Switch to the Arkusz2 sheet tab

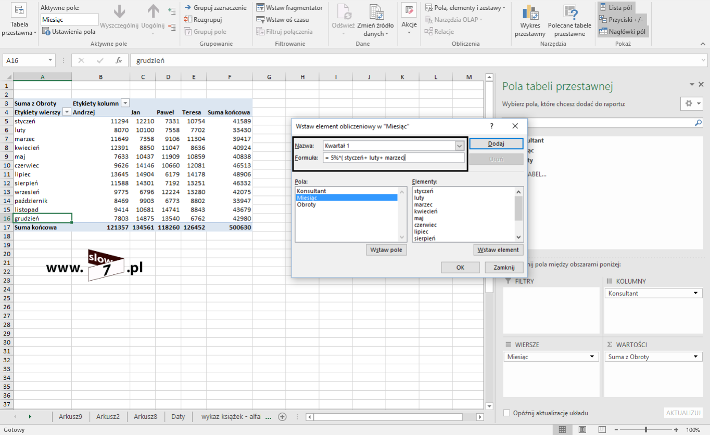(x=108, y=416)
